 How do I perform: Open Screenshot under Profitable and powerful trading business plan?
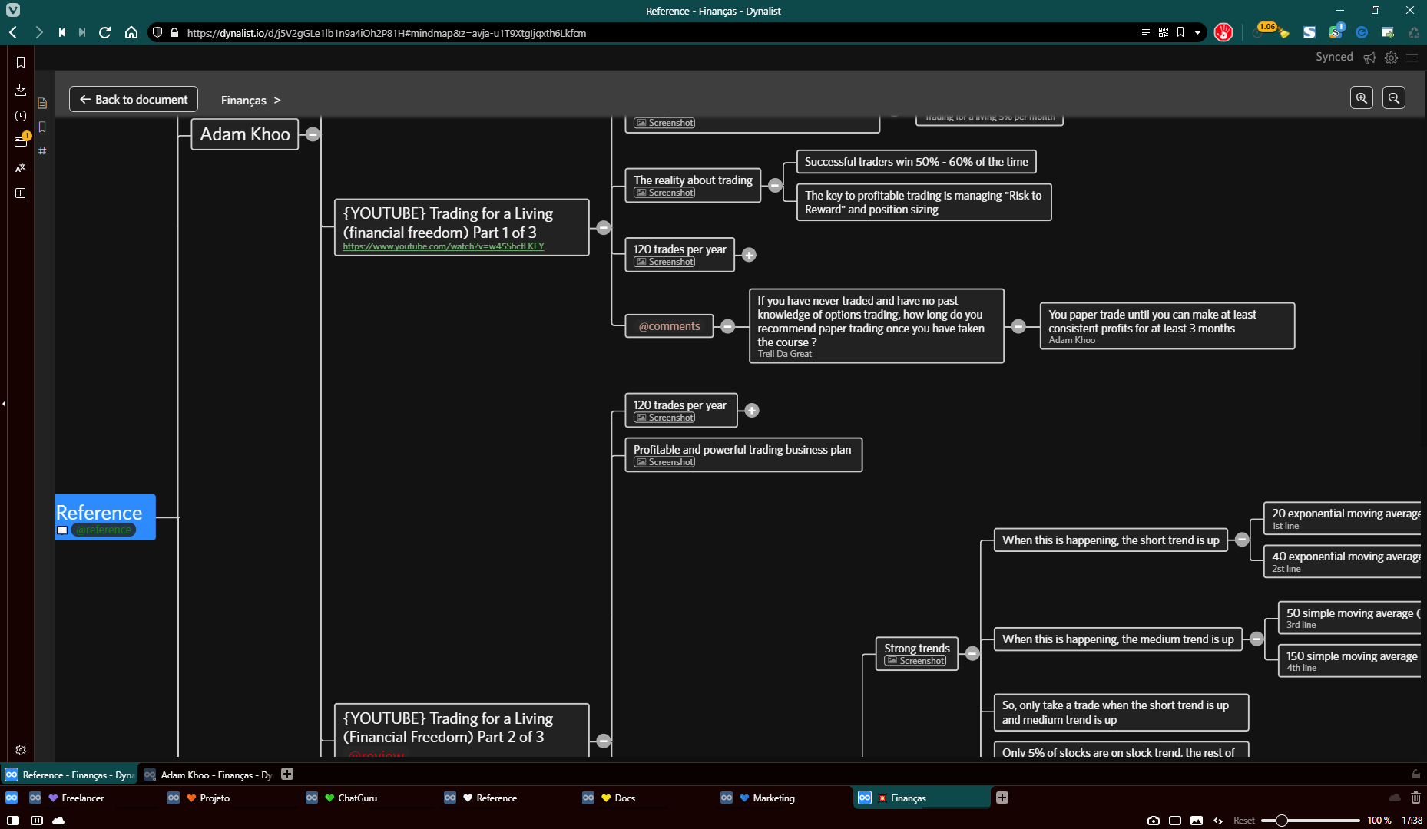pos(664,462)
